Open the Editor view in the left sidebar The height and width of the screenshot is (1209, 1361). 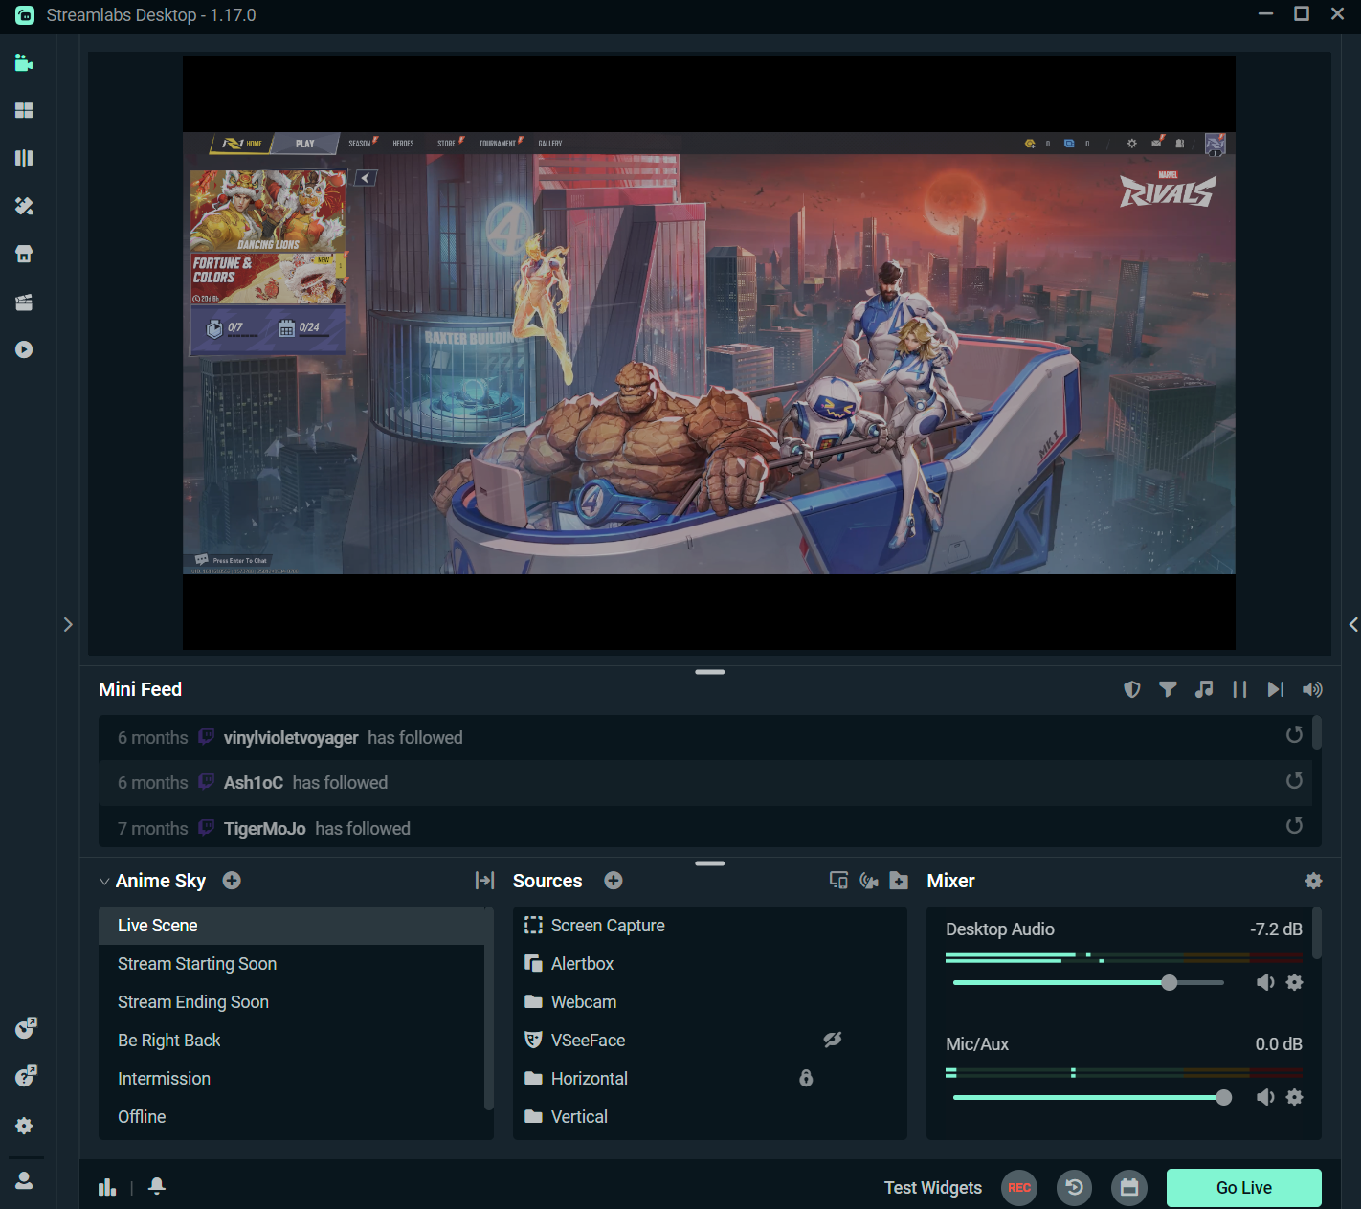coord(23,62)
